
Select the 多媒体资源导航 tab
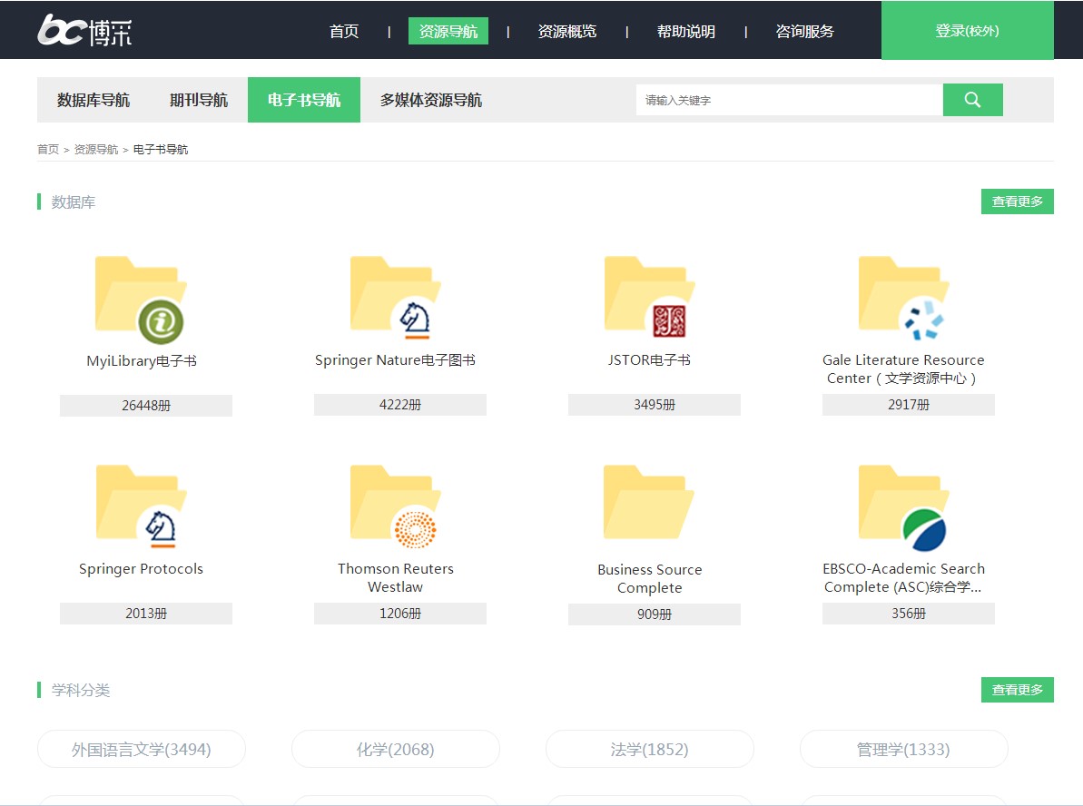430,100
